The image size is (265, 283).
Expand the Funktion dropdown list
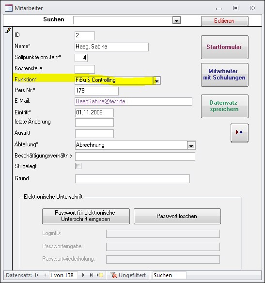(156, 80)
